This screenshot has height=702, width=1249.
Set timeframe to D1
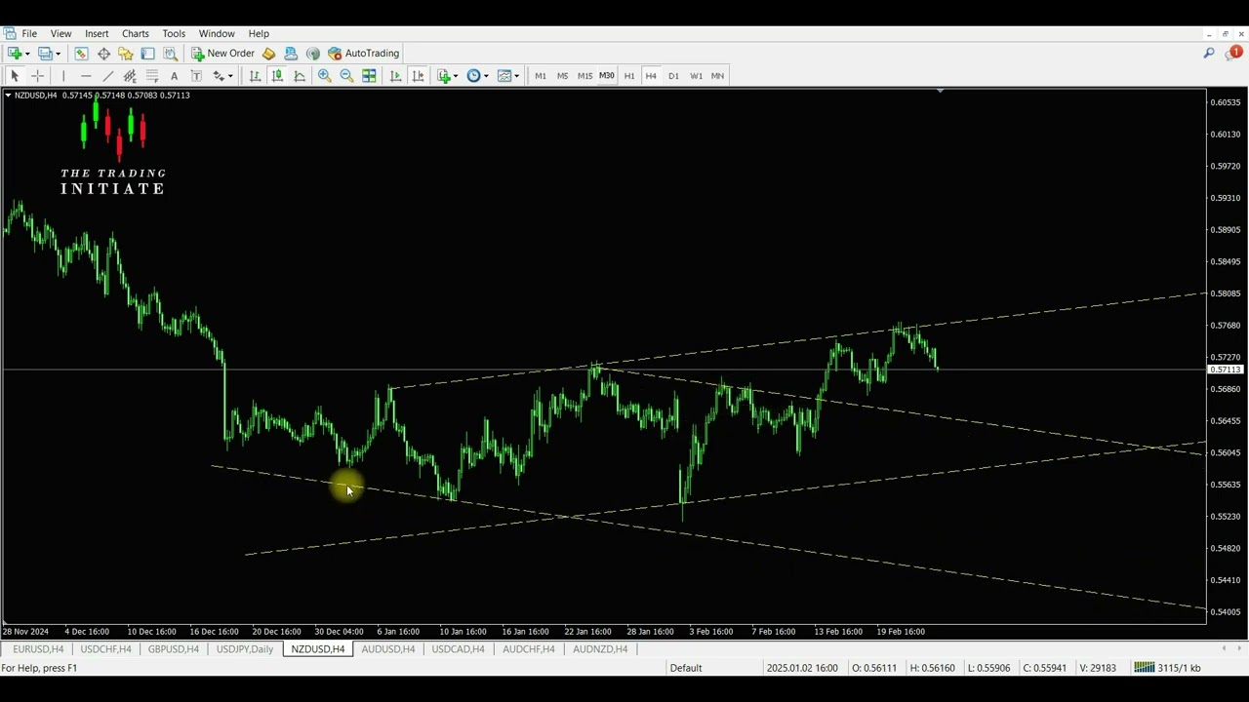[673, 76]
